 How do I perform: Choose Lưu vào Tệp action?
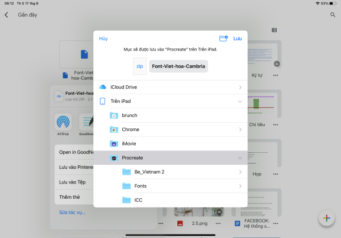(74, 182)
